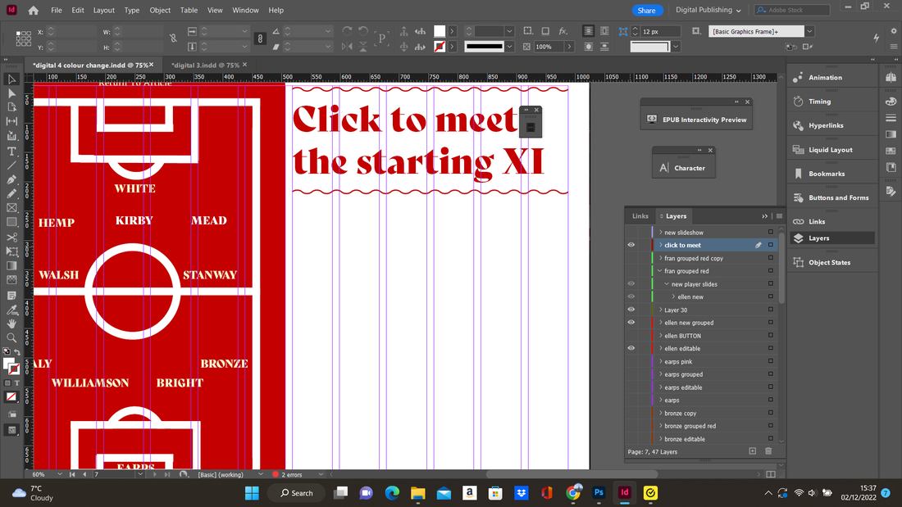Viewport: 902px width, 507px height.
Task: Choose the Gap tool
Action: pyautogui.click(x=11, y=121)
